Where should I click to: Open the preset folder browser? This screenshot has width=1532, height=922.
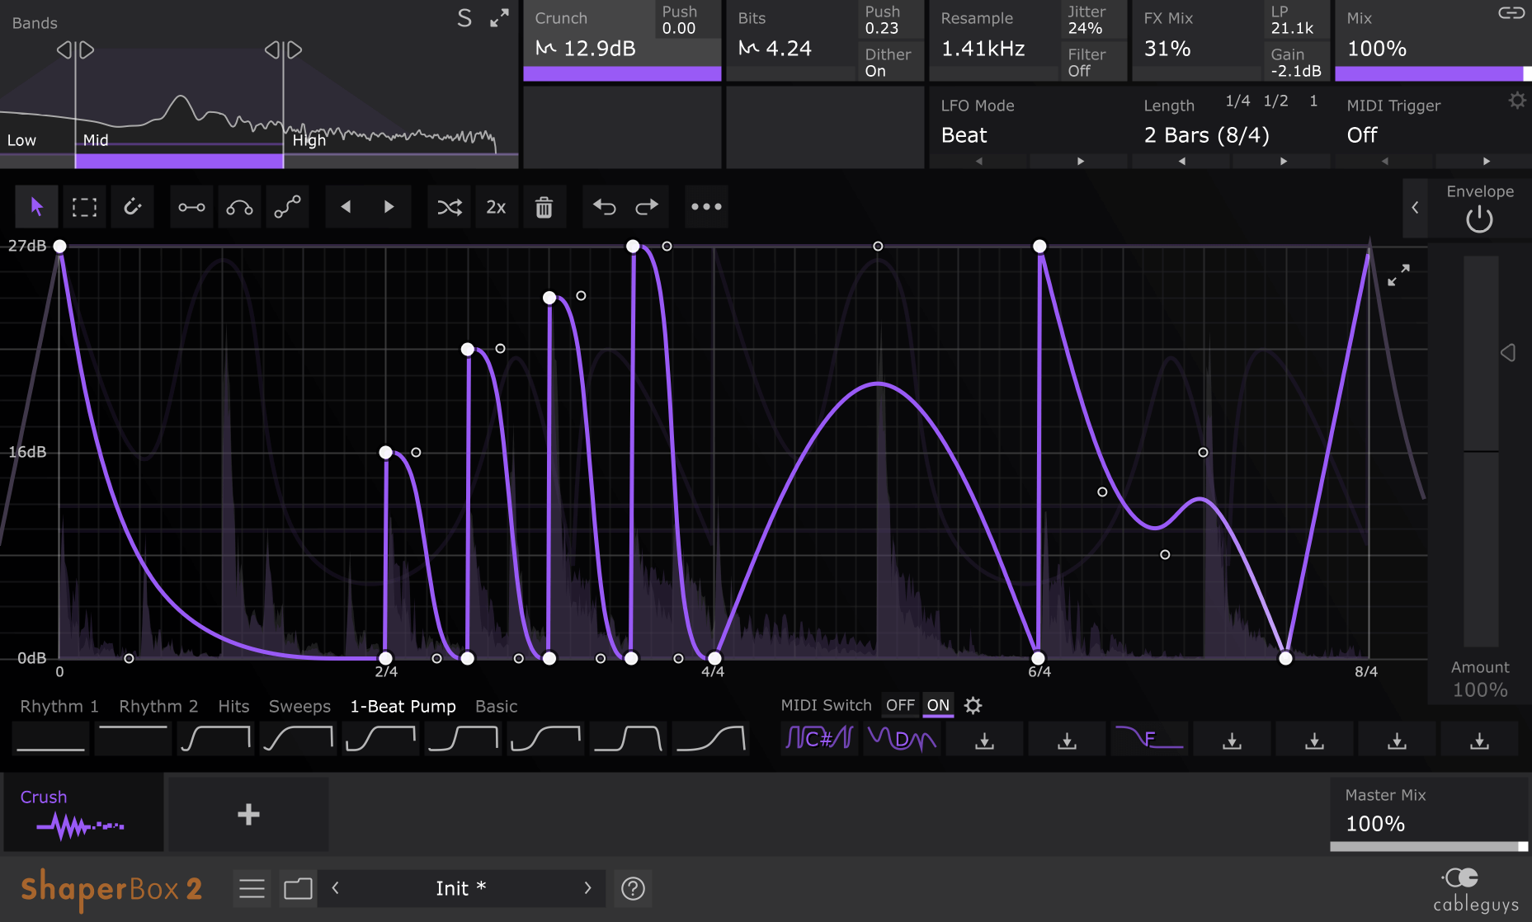coord(298,888)
